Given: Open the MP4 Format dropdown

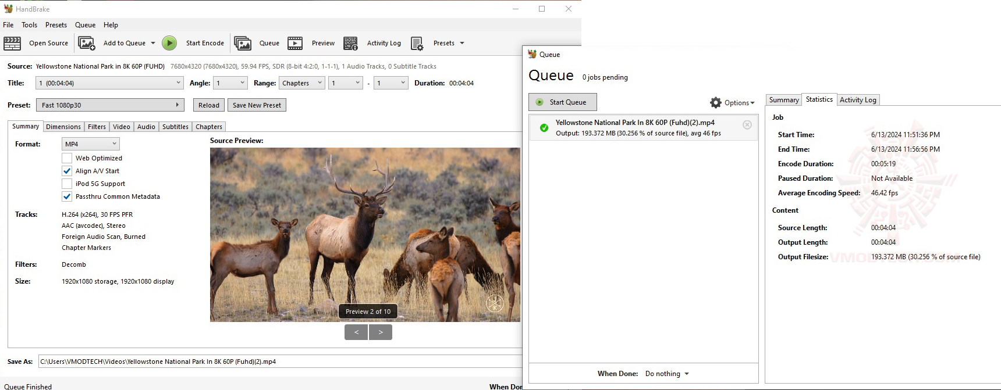Looking at the screenshot, I should pos(90,144).
